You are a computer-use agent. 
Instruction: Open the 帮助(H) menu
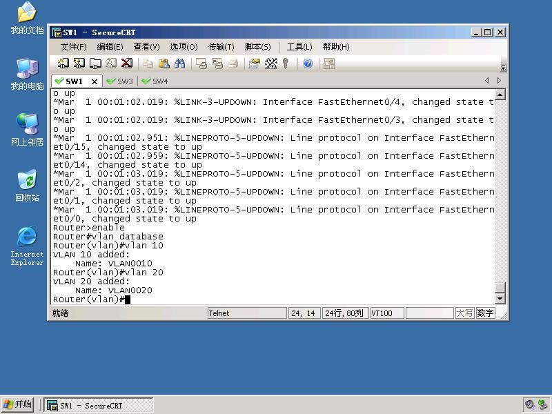[x=336, y=47]
